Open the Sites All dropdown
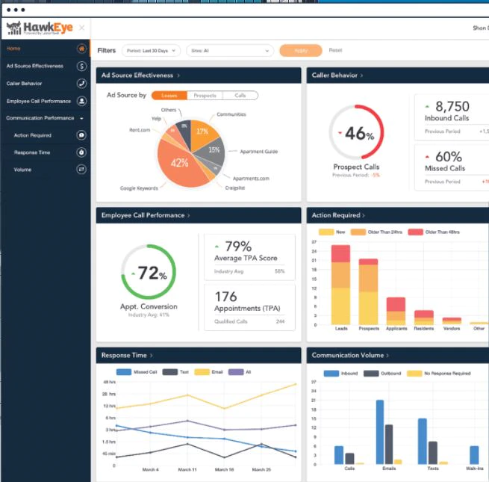Viewport: 489px width, 482px height. pyautogui.click(x=230, y=51)
